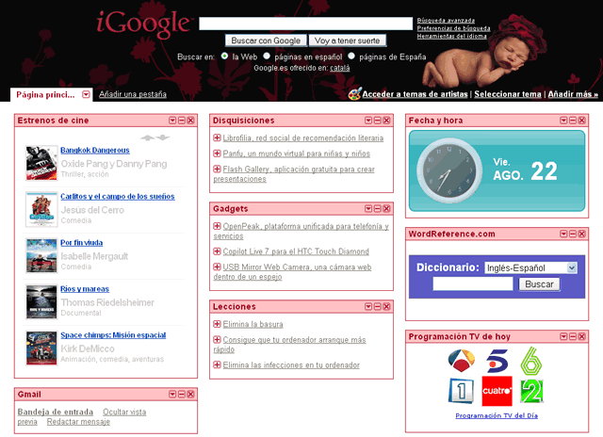This screenshot has height=437, width=603.
Task: Close the Gadgets feed box
Action: [387, 209]
